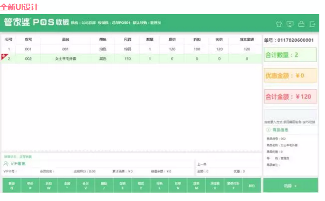
Task: Click the 提单 M button
Action: (x=196, y=185)
